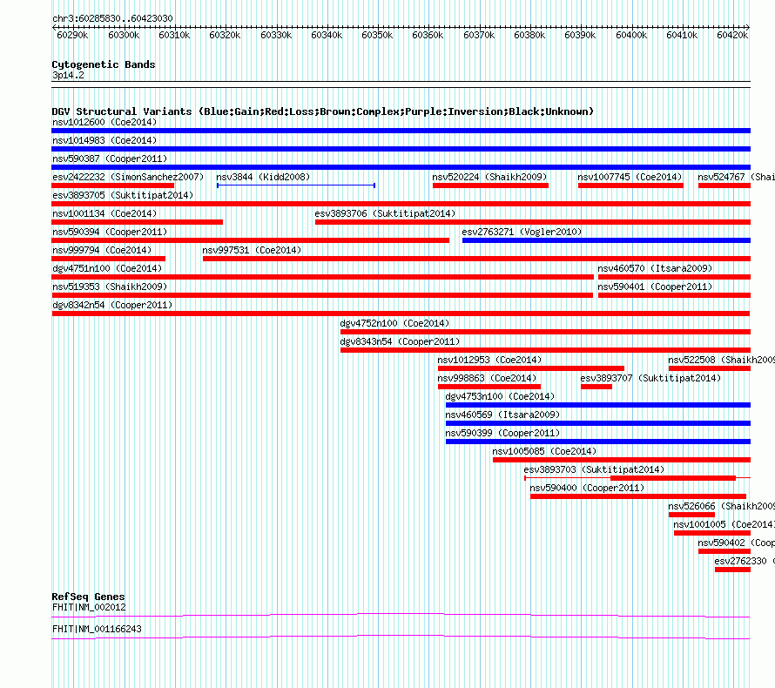This screenshot has height=688, width=775.
Task: Click nsv590394 (Cooper2011) label
Action: tap(110, 232)
